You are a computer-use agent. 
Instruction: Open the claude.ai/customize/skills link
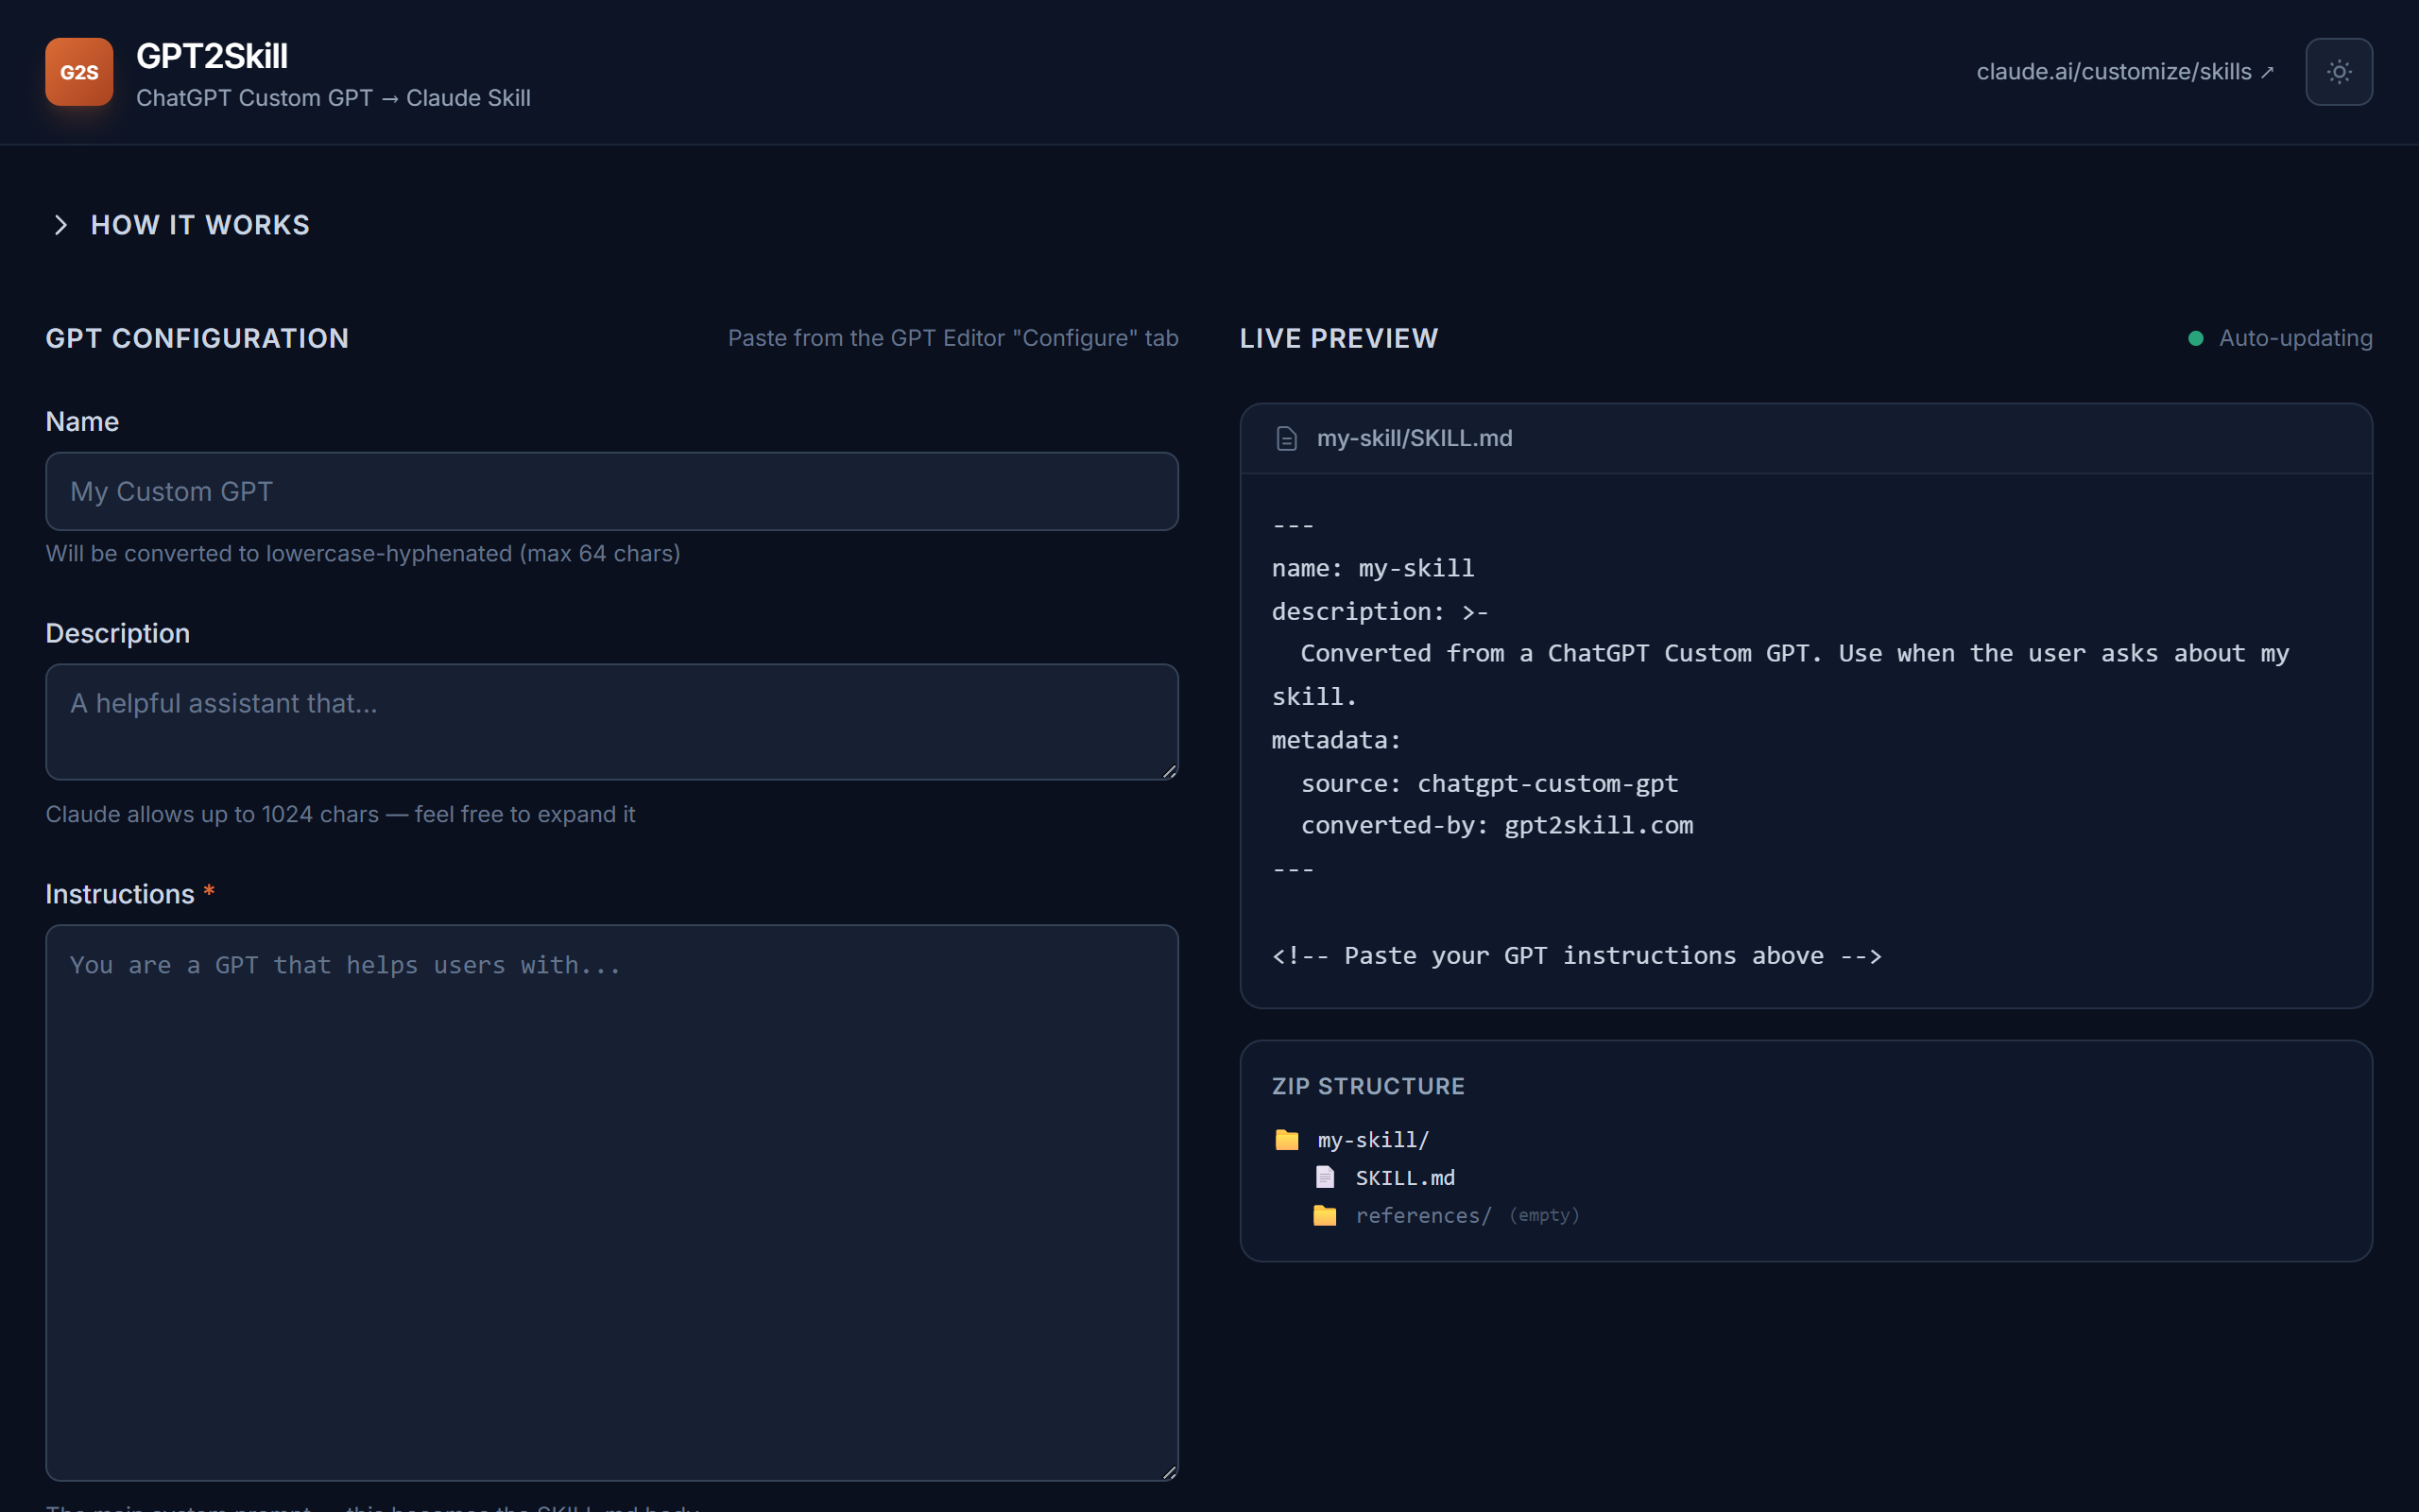coord(2125,72)
